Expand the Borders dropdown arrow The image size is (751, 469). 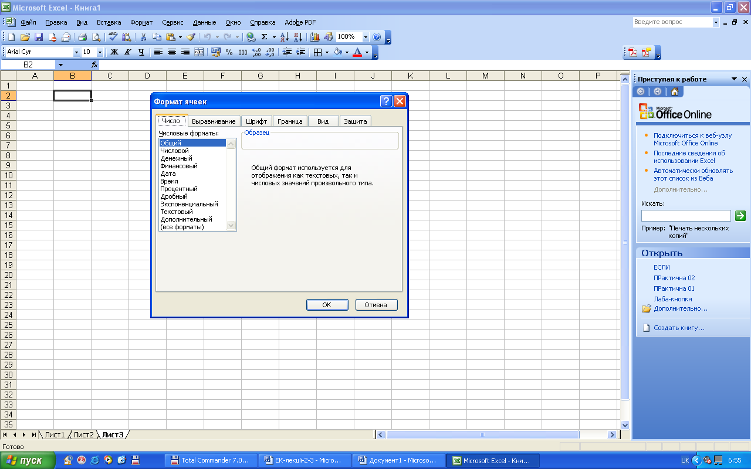[x=327, y=52]
